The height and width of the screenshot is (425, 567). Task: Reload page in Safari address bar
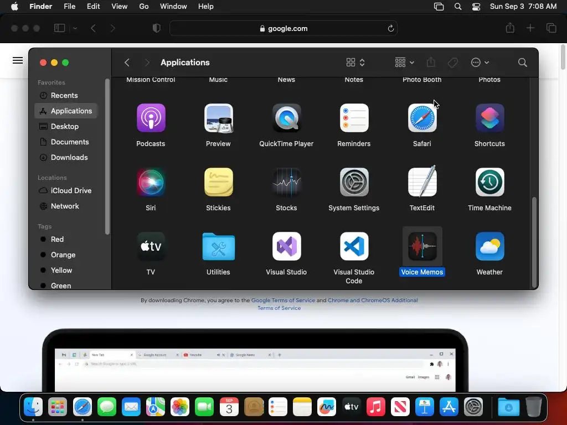pyautogui.click(x=390, y=29)
